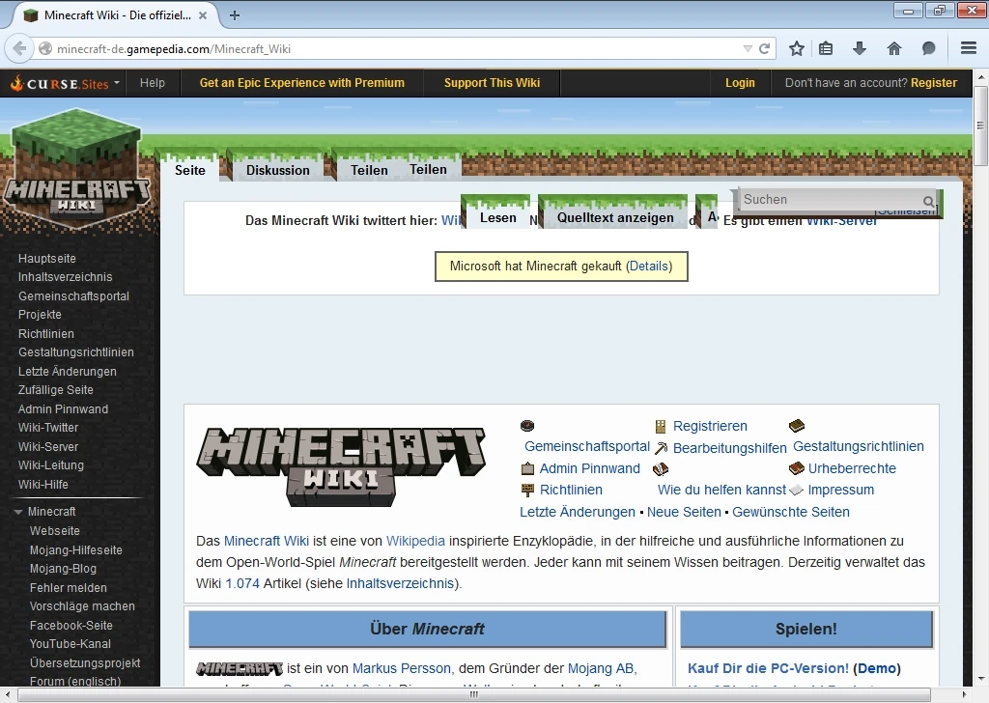Image resolution: width=989 pixels, height=703 pixels.
Task: Open the Mojang AB link
Action: pos(601,668)
